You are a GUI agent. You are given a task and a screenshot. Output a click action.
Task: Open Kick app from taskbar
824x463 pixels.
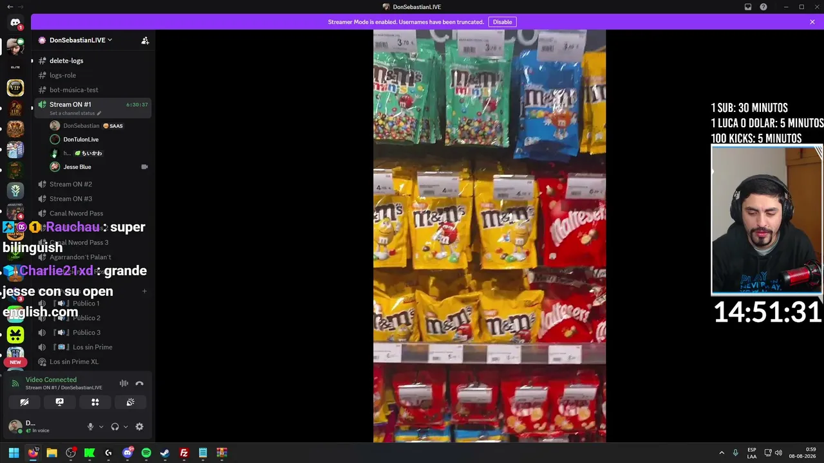point(89,453)
